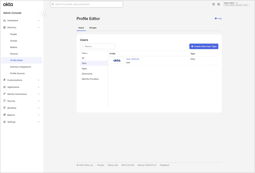Viewport: 255px width, 173px height.
Task: Collapse the Directory menu chevron
Action: (x=39, y=28)
